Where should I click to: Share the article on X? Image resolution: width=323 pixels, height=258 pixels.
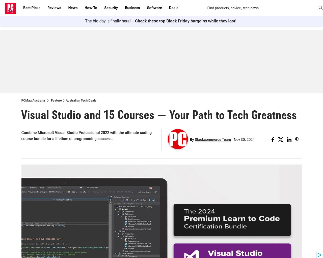pos(281,140)
